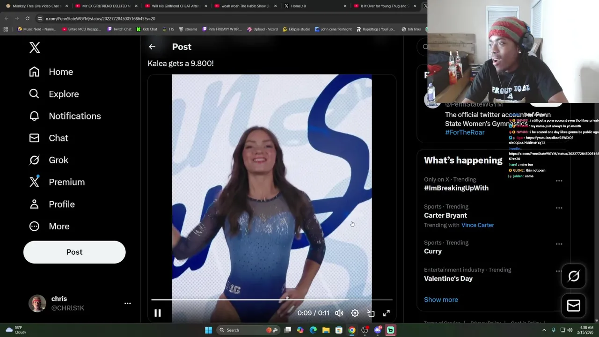Open Music Nerd bookmark
This screenshot has width=599, height=337.
coord(37,29)
